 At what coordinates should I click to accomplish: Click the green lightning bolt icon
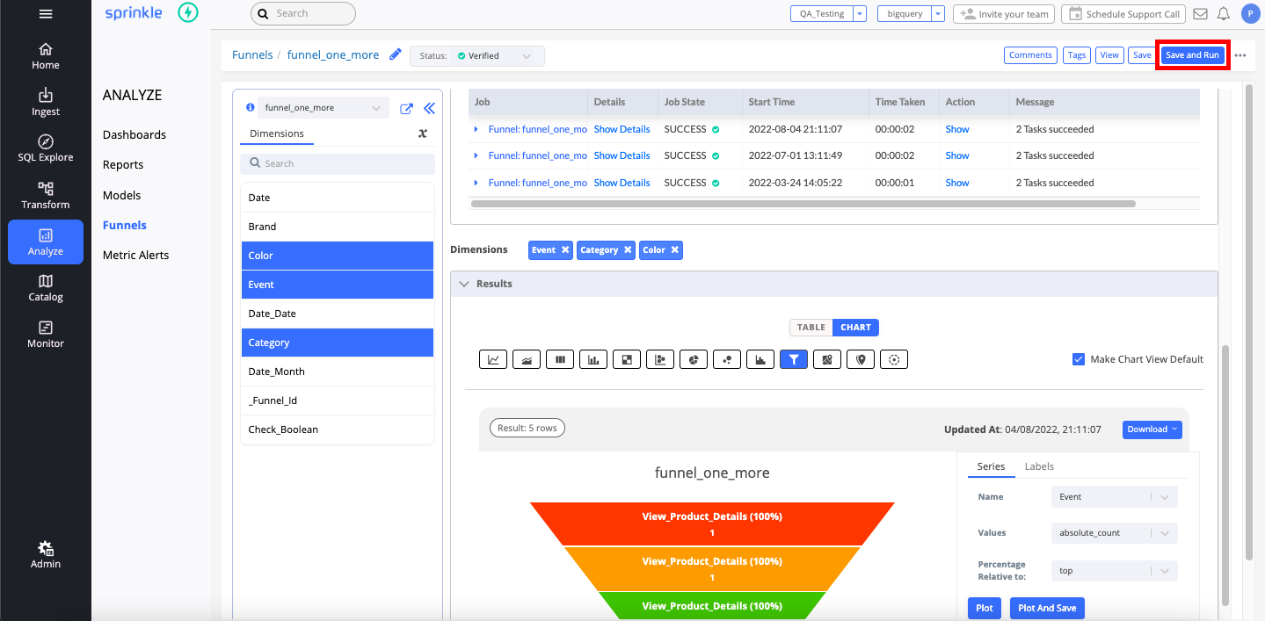(188, 13)
